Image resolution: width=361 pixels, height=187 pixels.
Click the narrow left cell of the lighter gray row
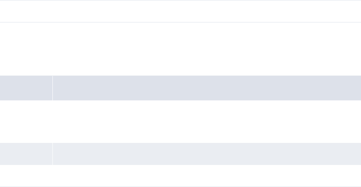[26, 154]
